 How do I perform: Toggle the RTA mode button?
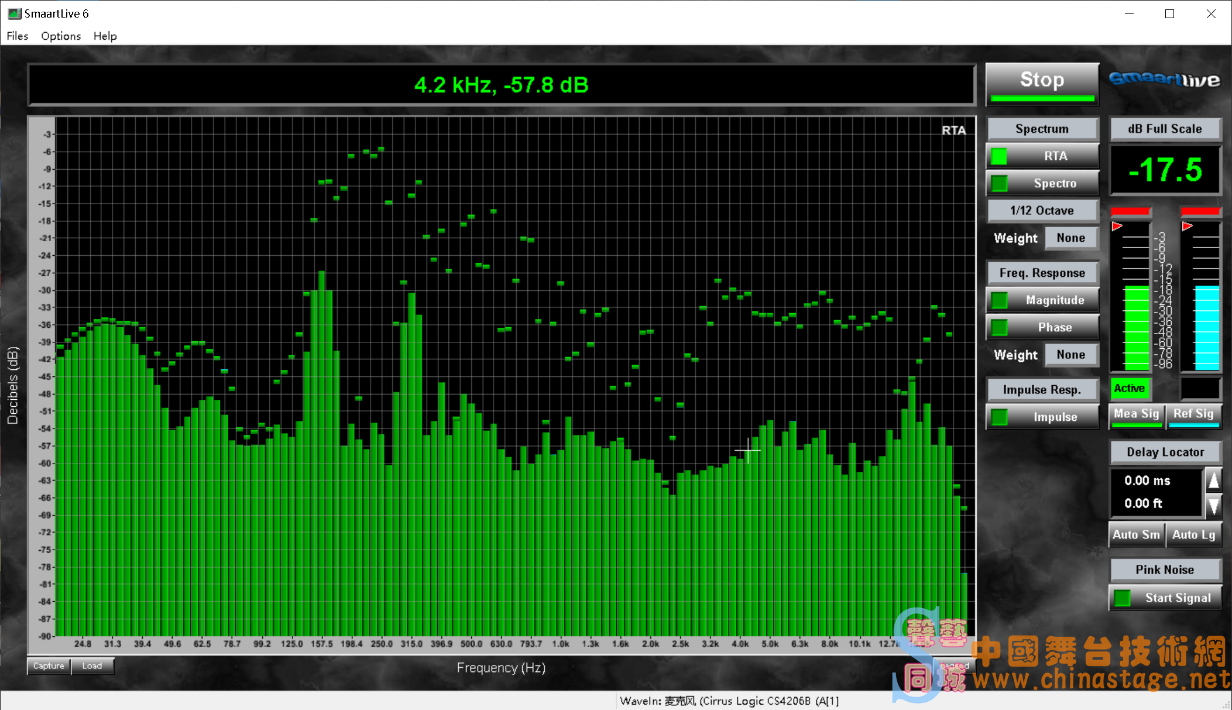1042,156
